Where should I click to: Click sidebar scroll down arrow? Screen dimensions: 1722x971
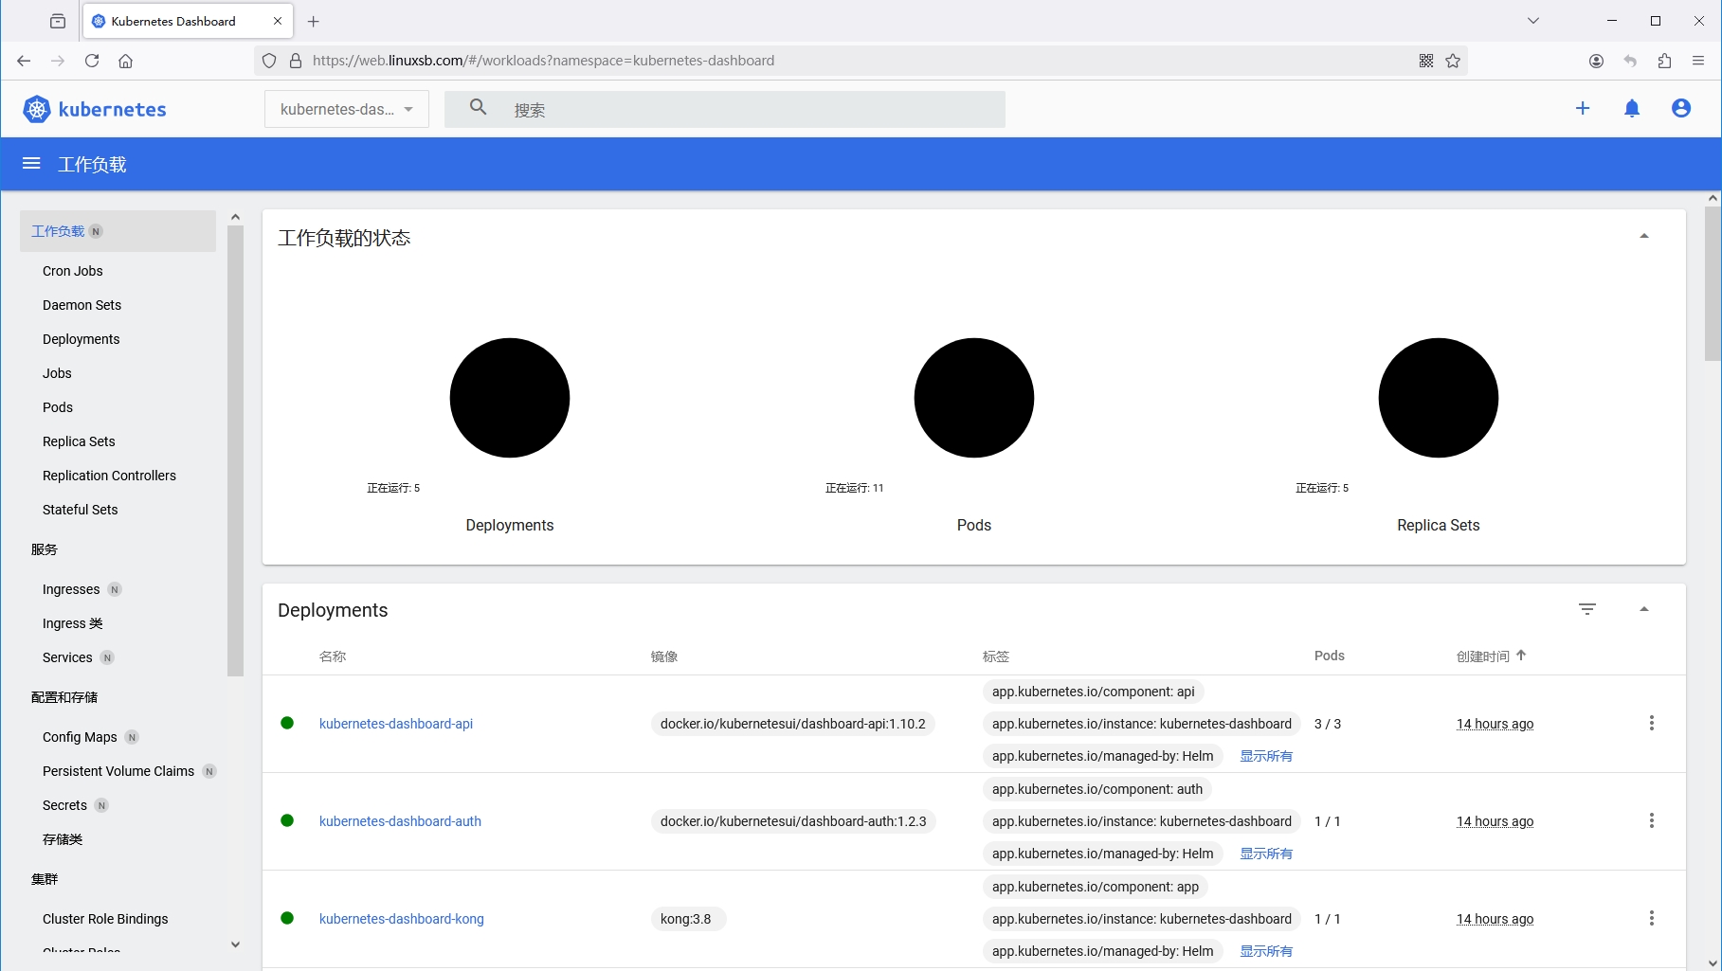click(x=235, y=944)
